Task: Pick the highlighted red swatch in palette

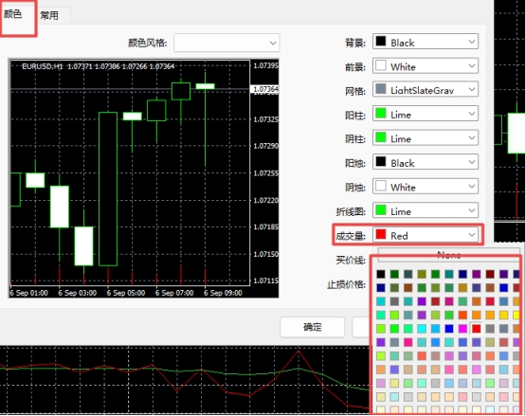Action: click(x=476, y=329)
